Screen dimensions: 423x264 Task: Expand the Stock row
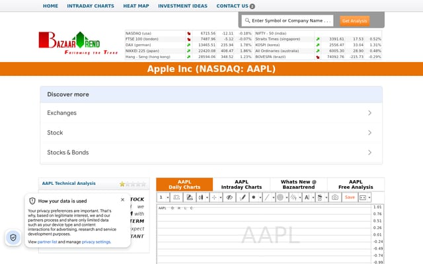point(211,133)
